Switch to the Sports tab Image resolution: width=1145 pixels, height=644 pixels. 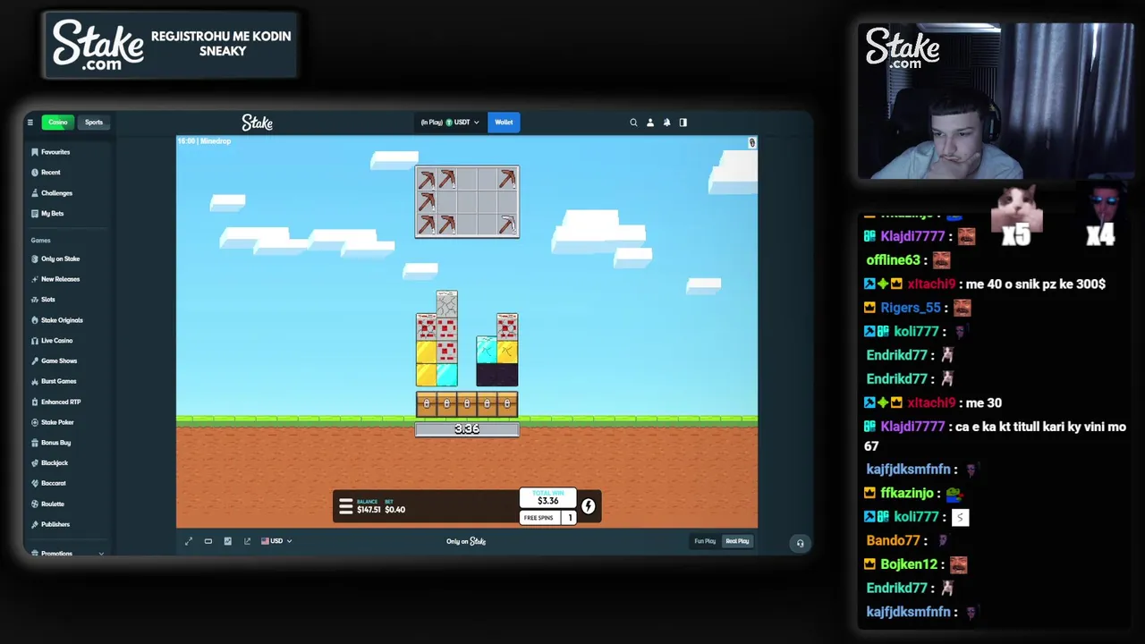[94, 123]
